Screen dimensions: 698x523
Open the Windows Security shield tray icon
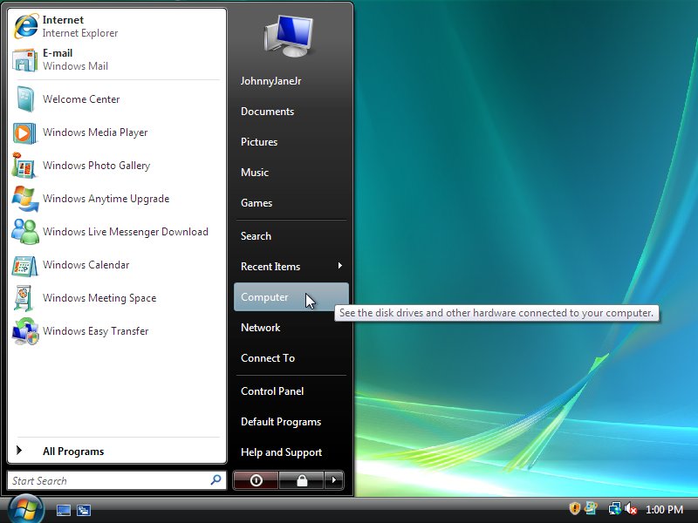click(x=574, y=509)
